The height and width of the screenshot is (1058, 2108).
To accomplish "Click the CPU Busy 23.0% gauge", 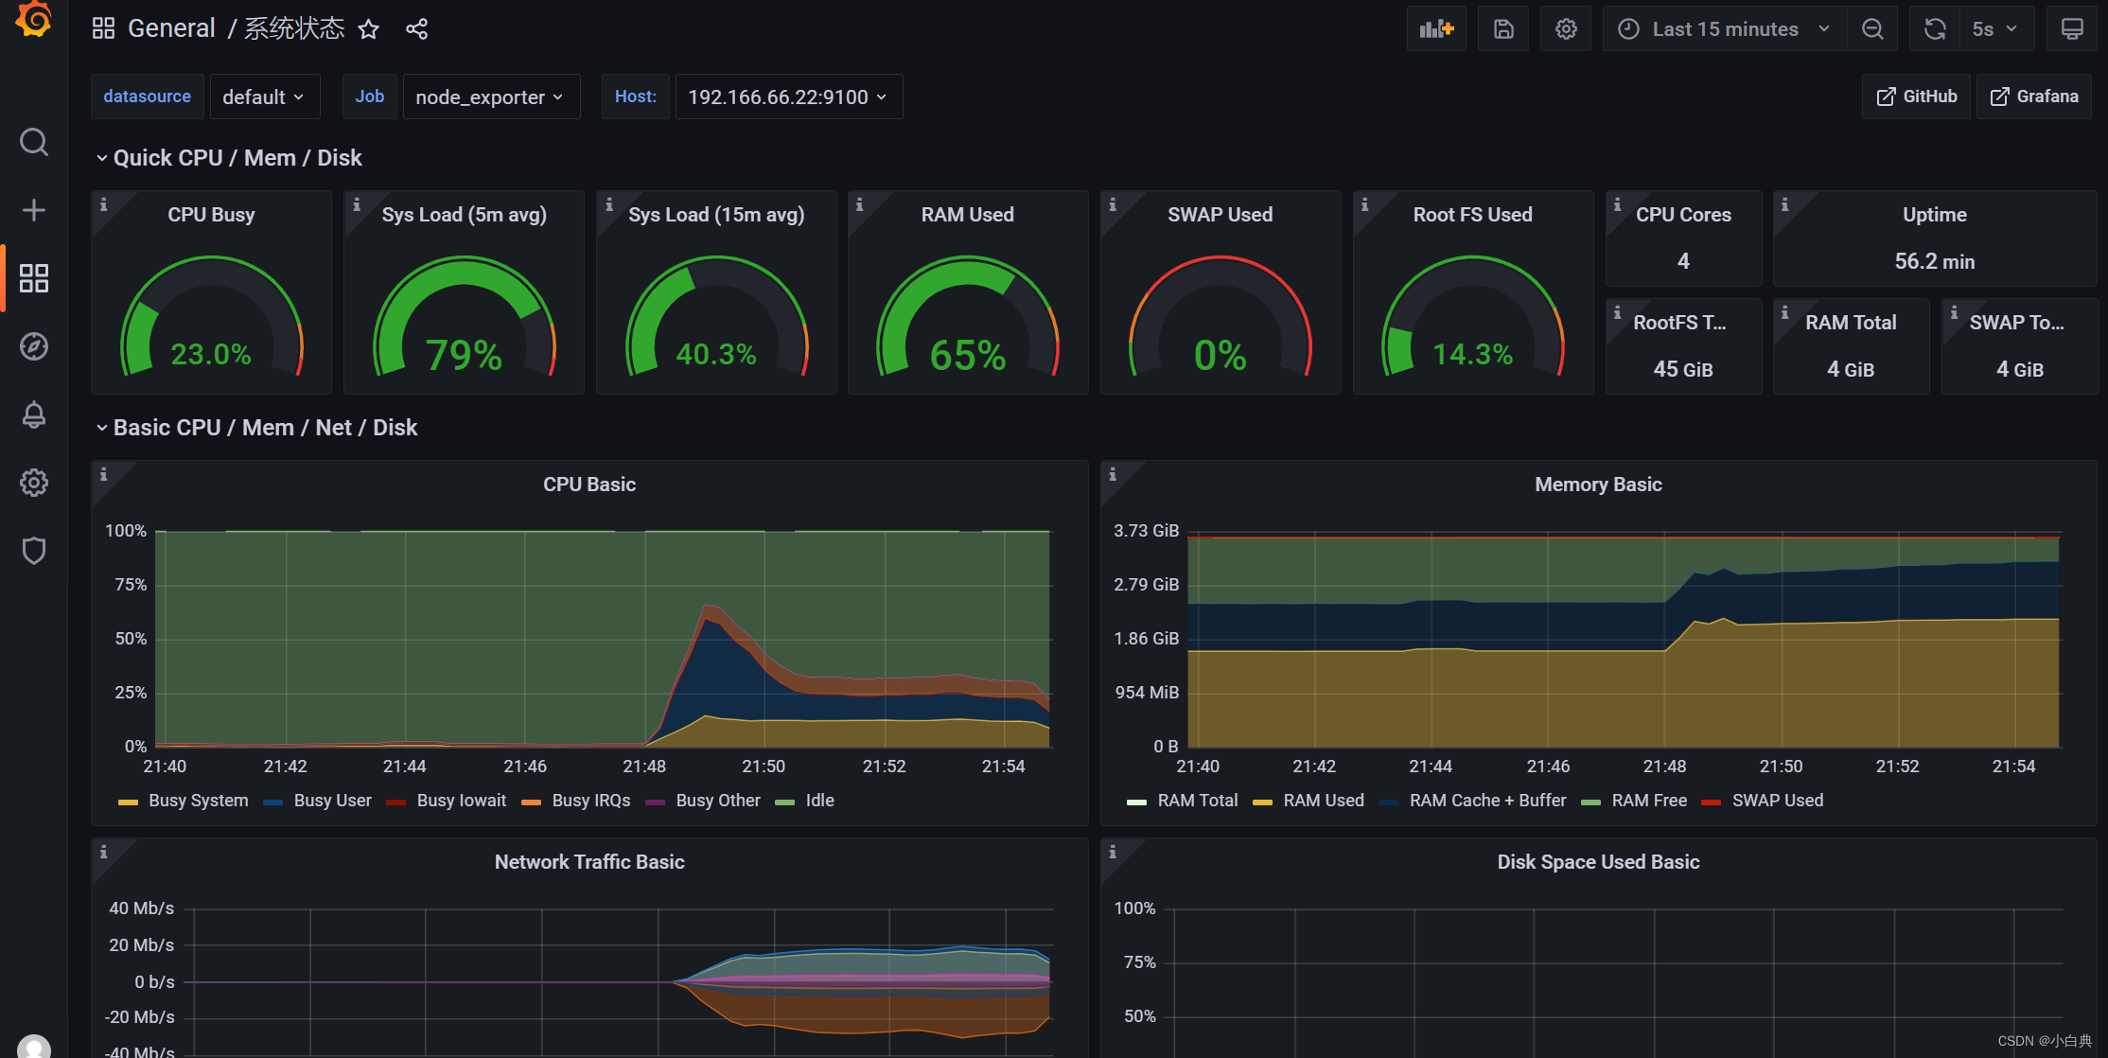I will click(211, 317).
